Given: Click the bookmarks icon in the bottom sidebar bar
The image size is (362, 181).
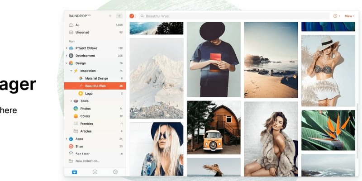Looking at the screenshot, I should pos(74,171).
